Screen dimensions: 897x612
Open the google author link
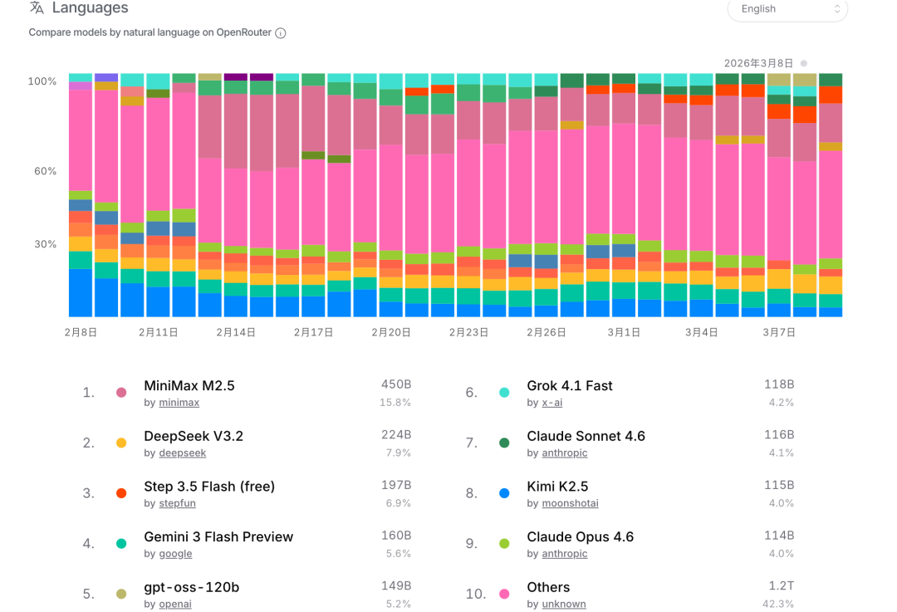click(x=175, y=554)
